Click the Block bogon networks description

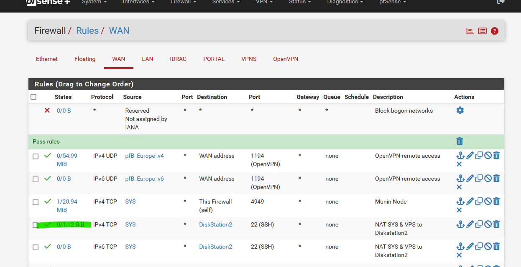(x=404, y=111)
